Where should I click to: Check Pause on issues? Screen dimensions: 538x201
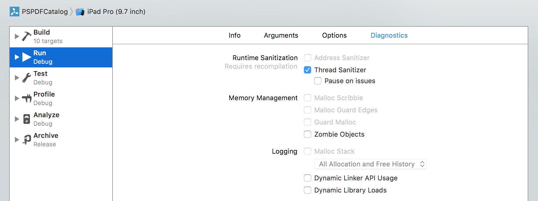[x=318, y=81]
